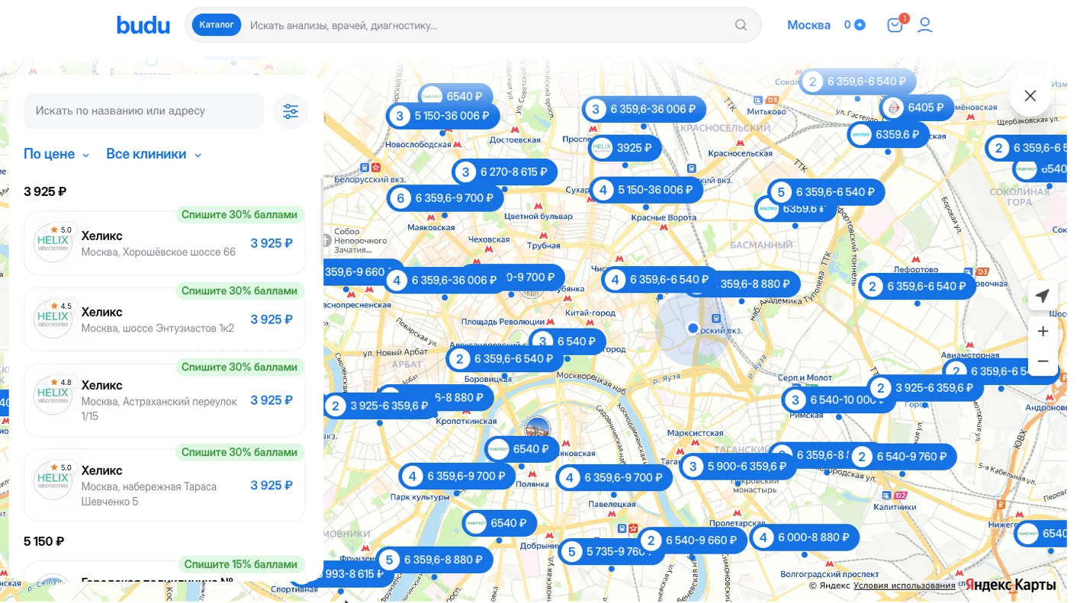The width and height of the screenshot is (1077, 603).
Task: Open the clinic filters sliders icon
Action: [x=291, y=111]
